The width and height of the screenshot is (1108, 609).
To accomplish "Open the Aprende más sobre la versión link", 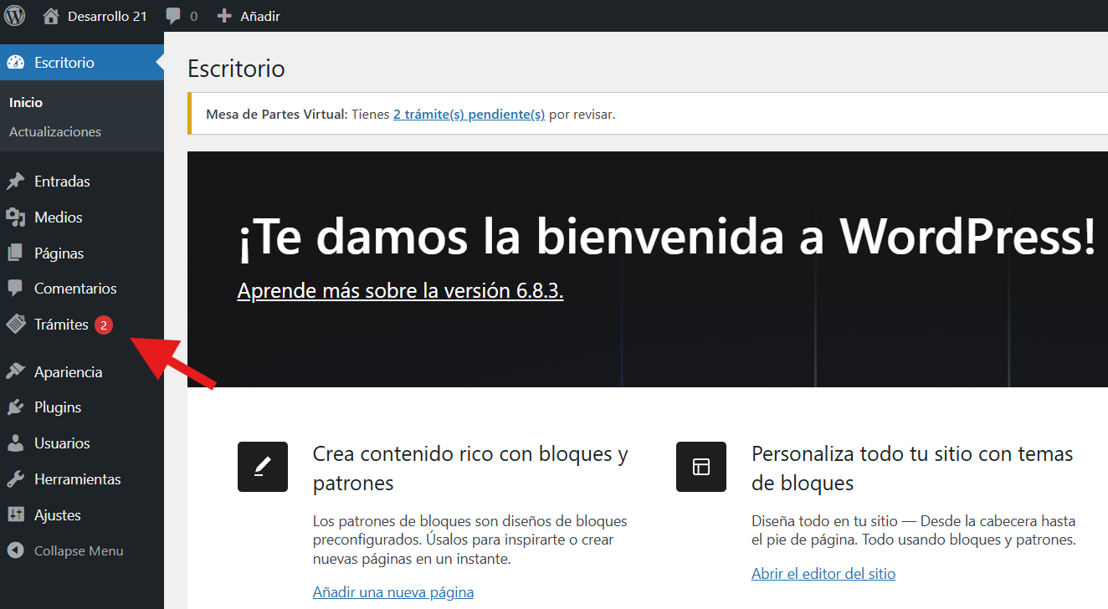I will tap(400, 290).
